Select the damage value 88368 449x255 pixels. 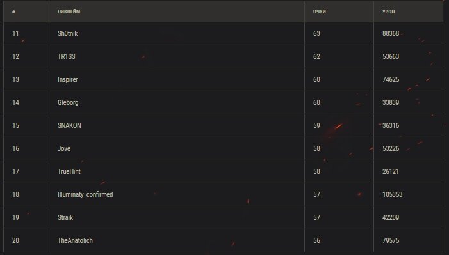[391, 33]
